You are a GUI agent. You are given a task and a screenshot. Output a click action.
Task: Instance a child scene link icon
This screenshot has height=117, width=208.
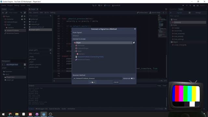click(x=6, y=13)
